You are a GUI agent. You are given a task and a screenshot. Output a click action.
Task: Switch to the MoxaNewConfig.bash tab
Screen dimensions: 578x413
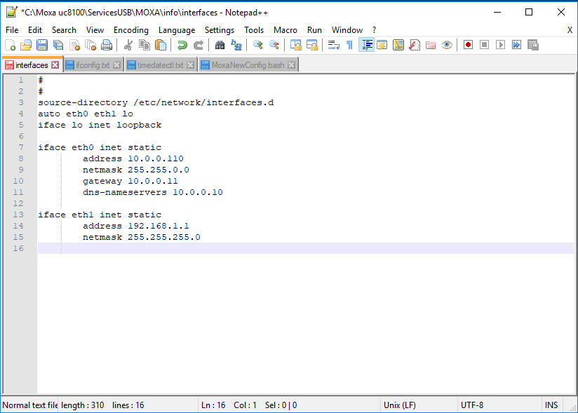[x=248, y=65]
